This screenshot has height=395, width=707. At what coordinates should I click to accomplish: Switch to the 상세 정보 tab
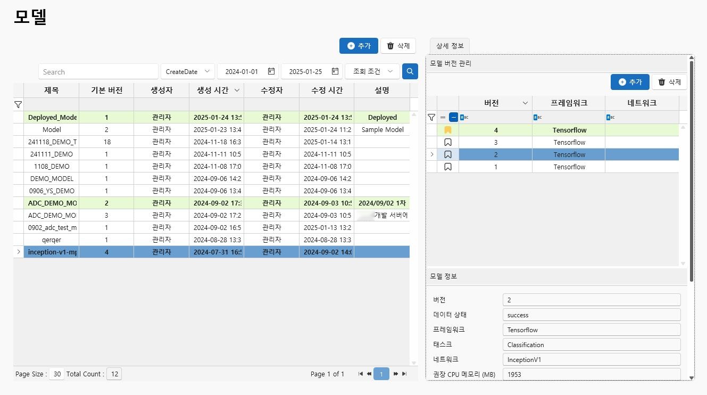point(450,46)
